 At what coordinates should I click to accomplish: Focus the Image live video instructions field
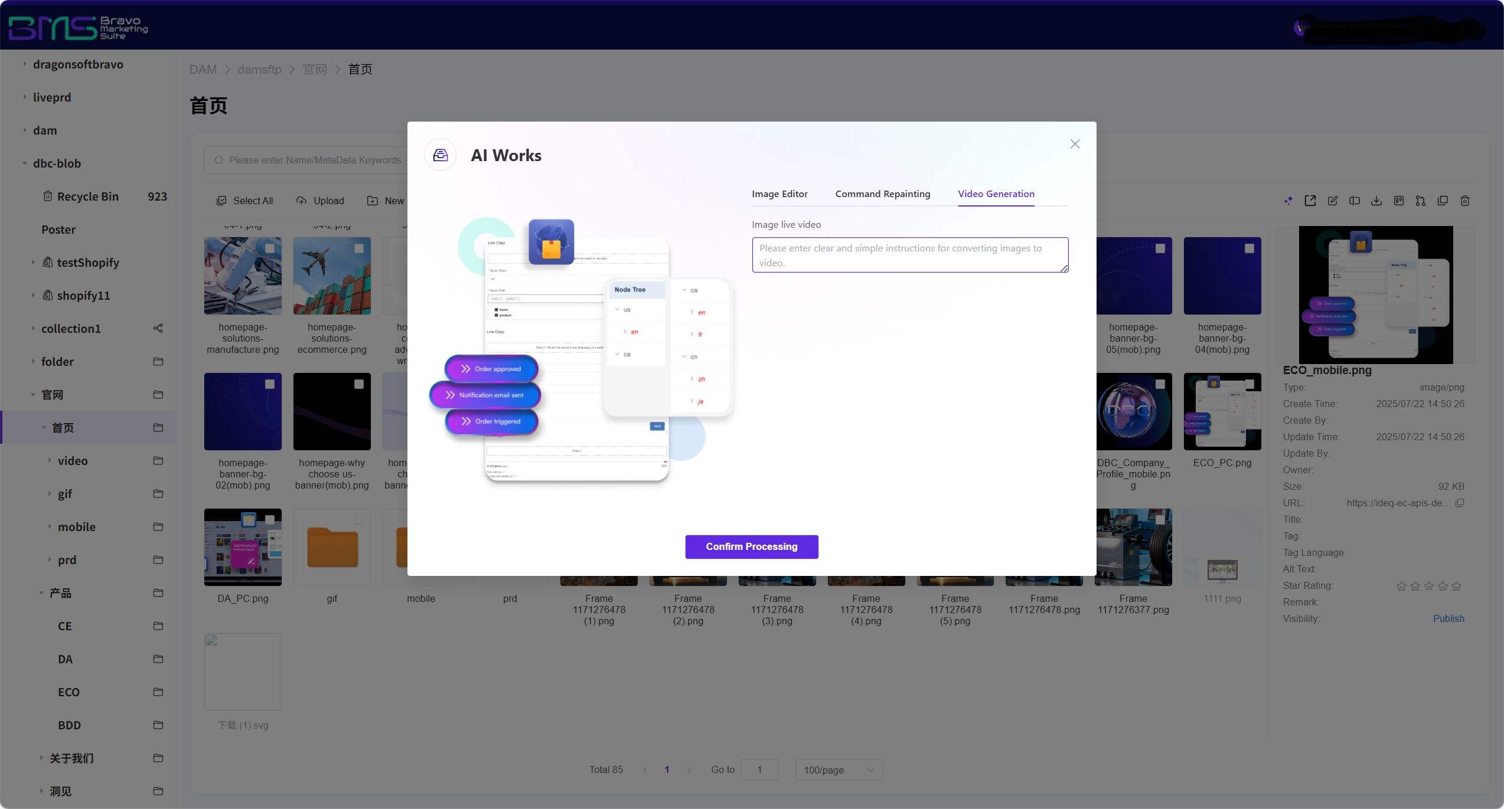coord(909,255)
